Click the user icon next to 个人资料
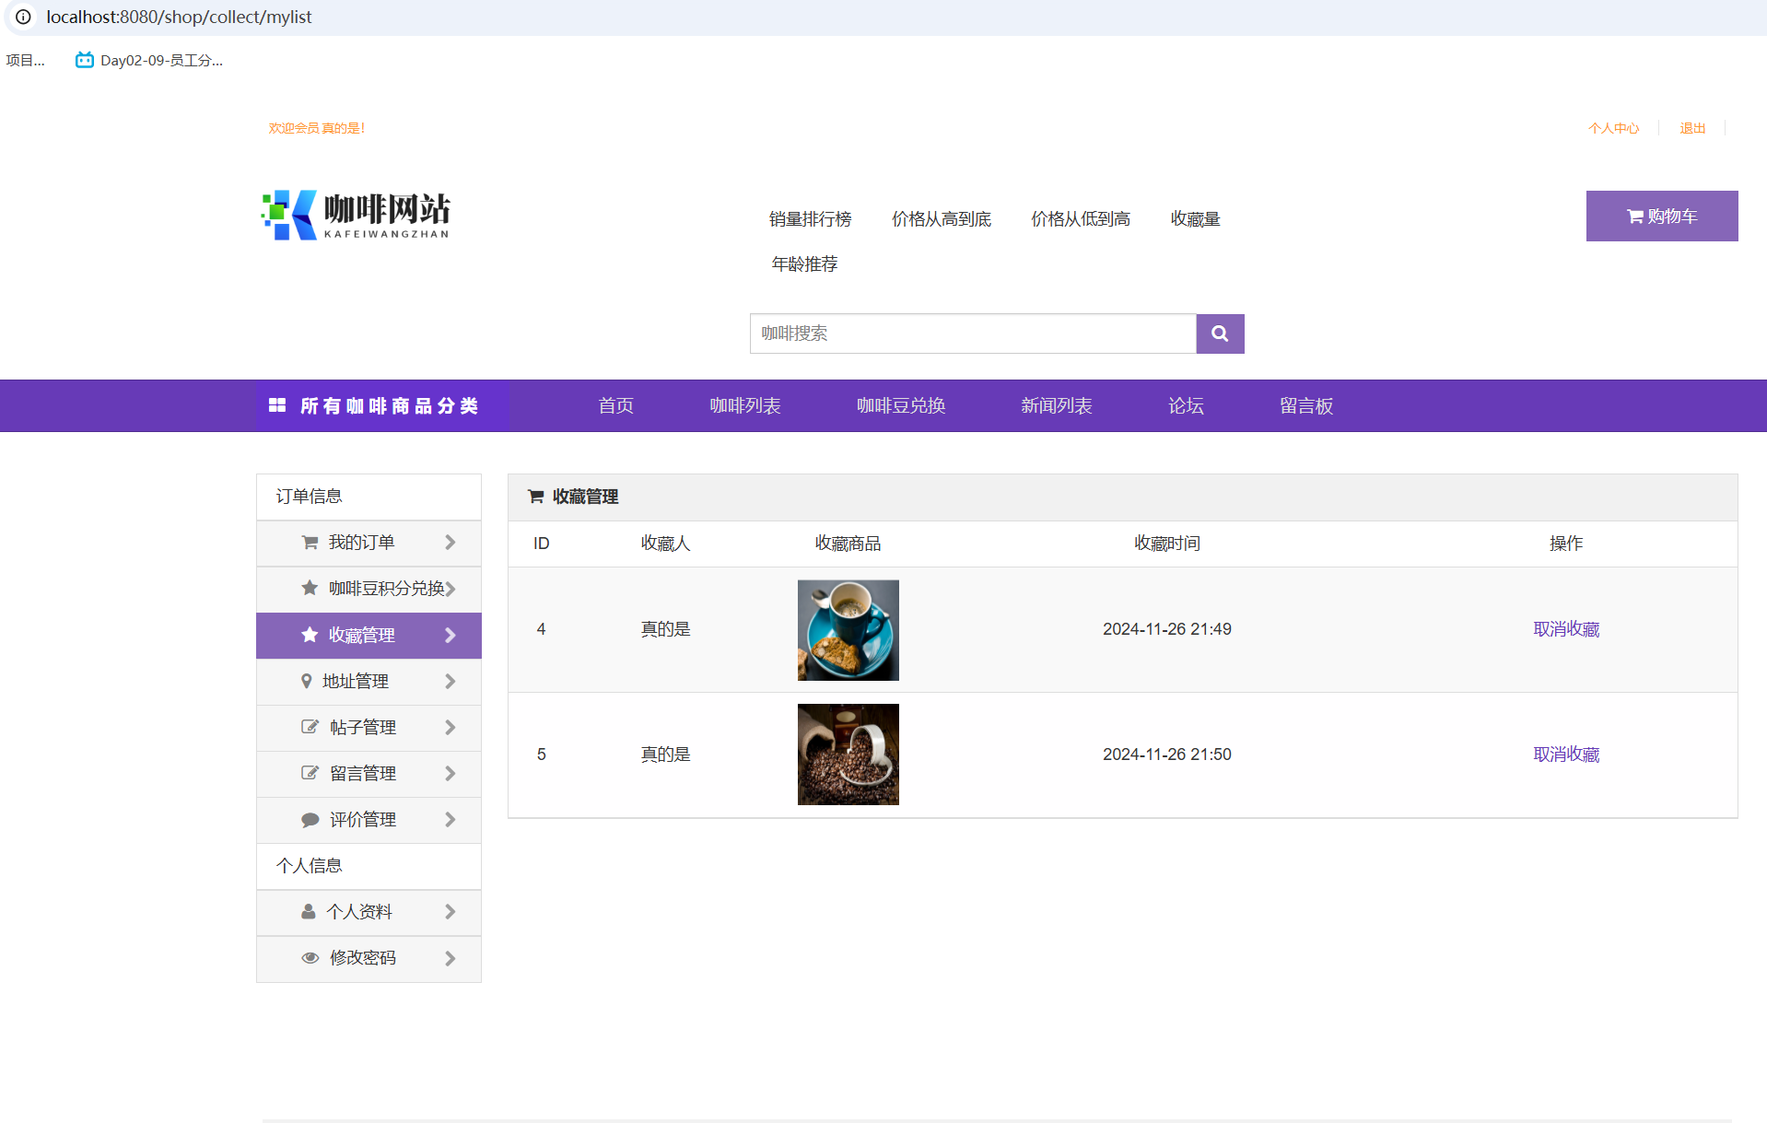 click(308, 912)
